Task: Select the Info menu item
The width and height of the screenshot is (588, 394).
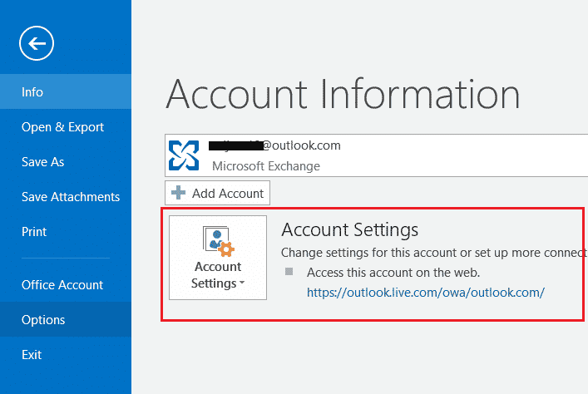Action: pyautogui.click(x=66, y=91)
